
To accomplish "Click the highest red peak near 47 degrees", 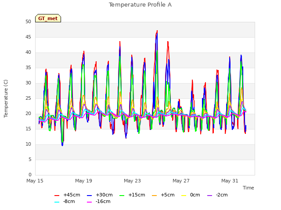I will [x=157, y=31].
